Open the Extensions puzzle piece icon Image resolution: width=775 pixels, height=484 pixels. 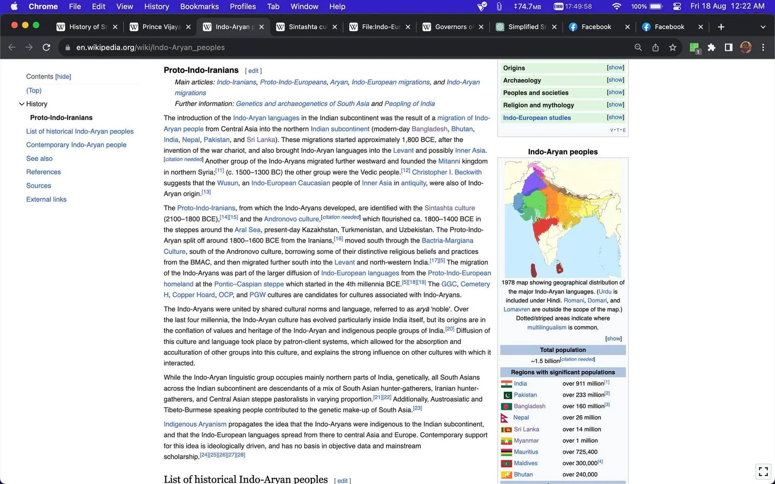click(711, 47)
